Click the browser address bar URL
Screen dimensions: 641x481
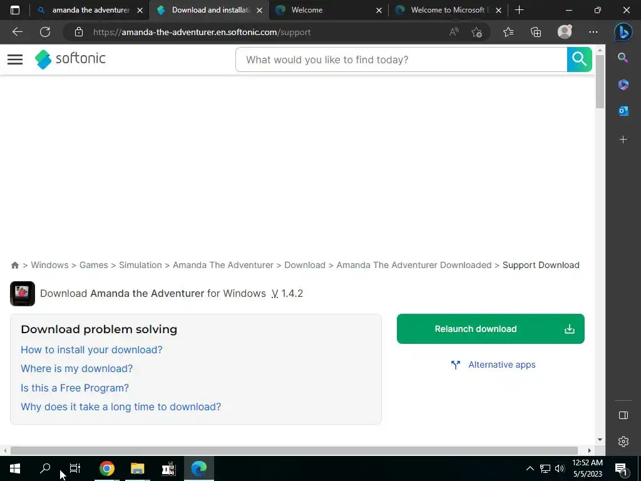coord(202,32)
